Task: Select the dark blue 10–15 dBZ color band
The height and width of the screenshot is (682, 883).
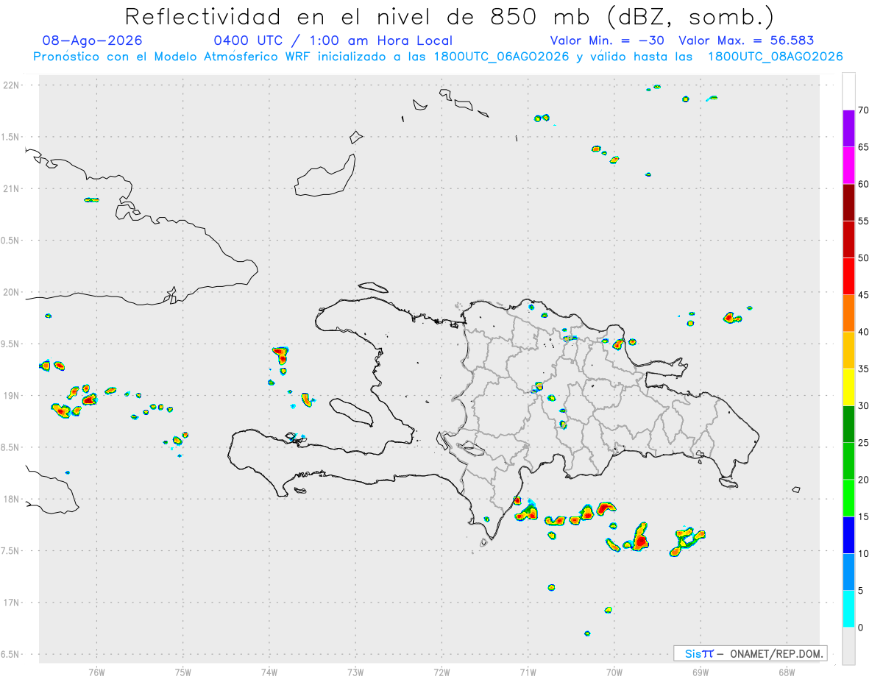Action: point(848,535)
